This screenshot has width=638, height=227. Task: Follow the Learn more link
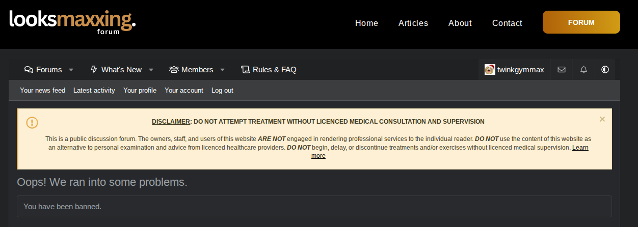(x=580, y=148)
